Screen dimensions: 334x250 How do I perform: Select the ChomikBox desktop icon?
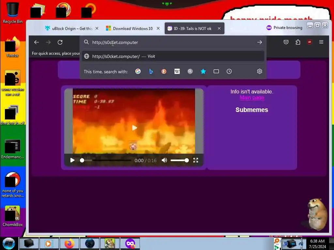[12, 216]
